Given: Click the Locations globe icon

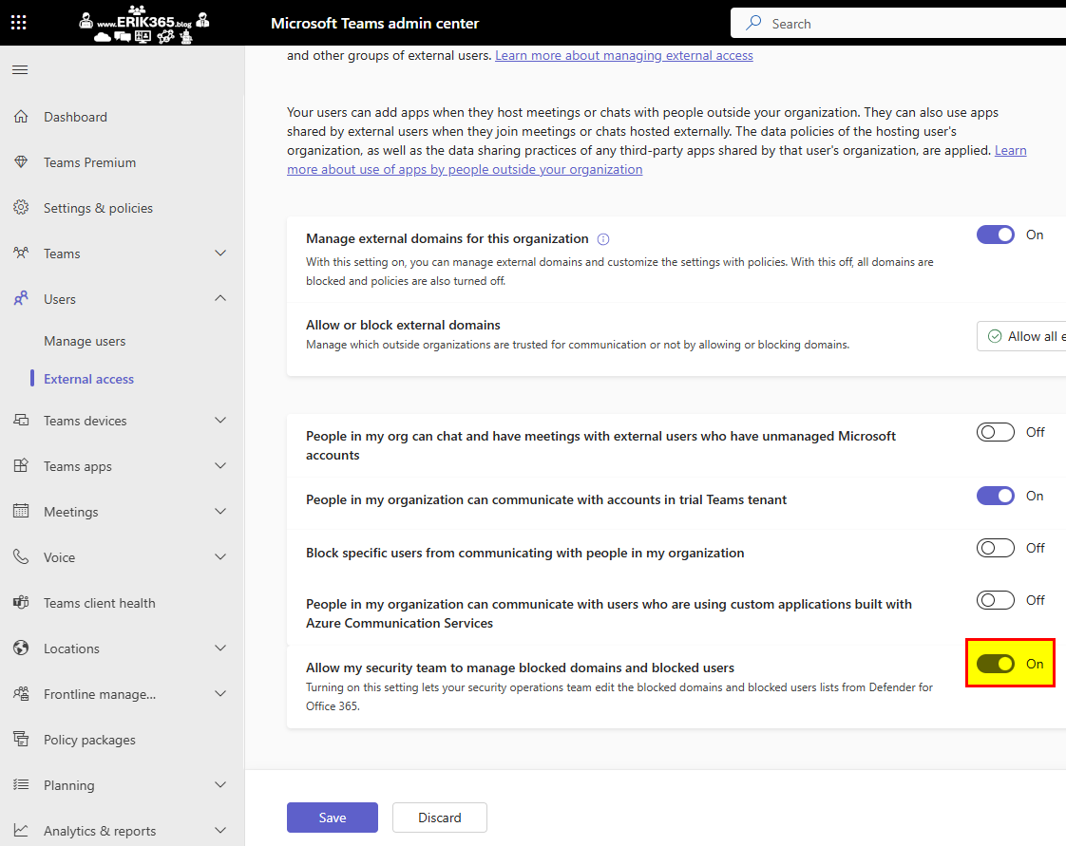Looking at the screenshot, I should click(x=21, y=649).
